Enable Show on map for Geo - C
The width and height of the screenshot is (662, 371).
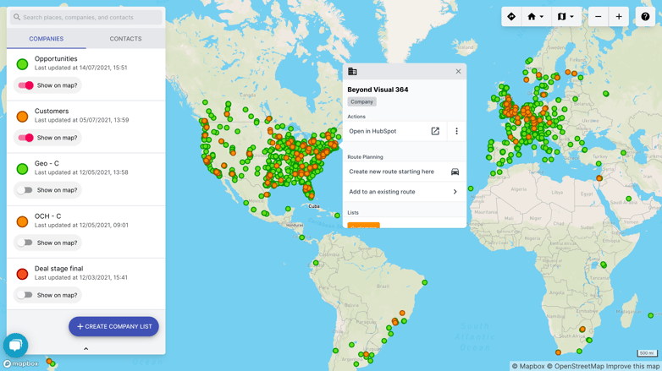tap(25, 190)
